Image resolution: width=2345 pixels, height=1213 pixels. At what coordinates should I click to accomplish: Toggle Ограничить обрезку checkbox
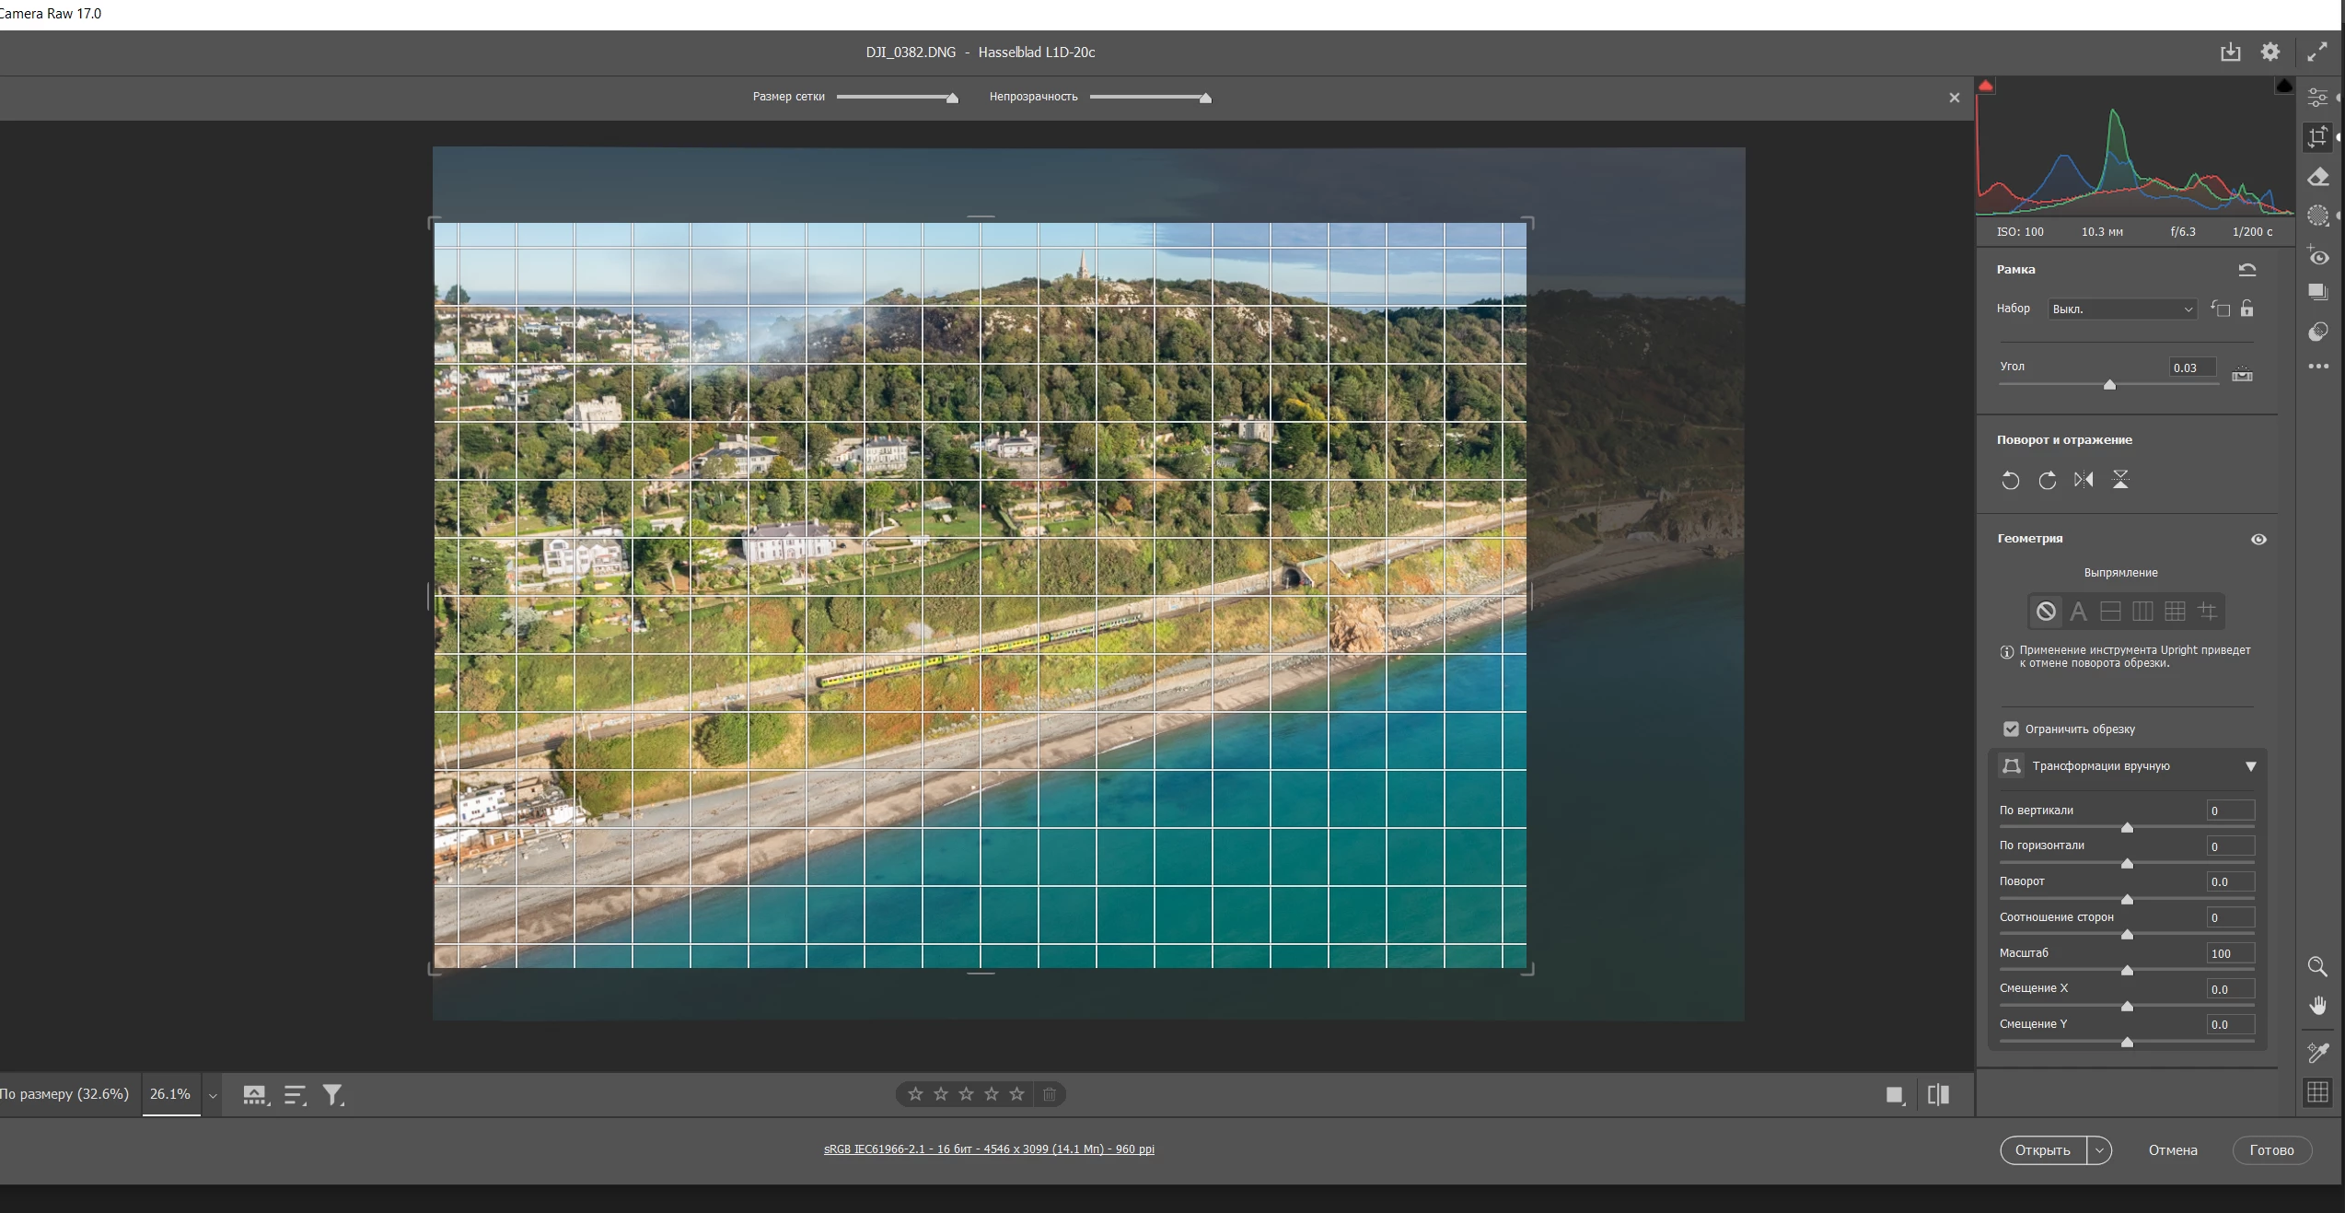pyautogui.click(x=2011, y=729)
